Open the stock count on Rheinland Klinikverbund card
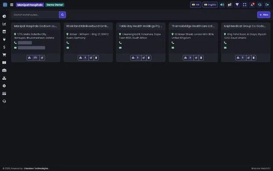The width and height of the screenshot is (273, 171). click(83, 58)
